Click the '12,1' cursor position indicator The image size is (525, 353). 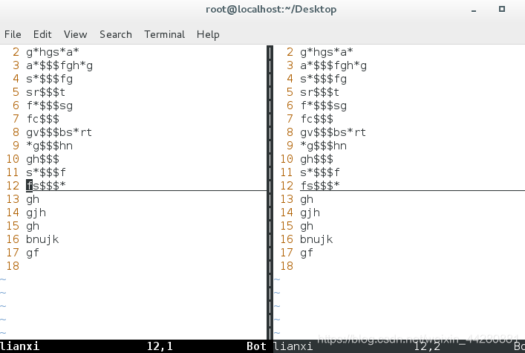[x=160, y=346]
